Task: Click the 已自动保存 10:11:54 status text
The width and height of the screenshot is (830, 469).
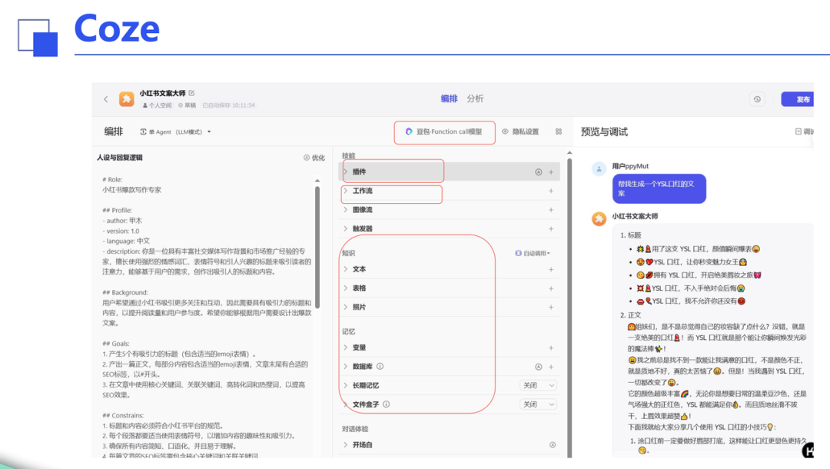Action: (x=229, y=105)
